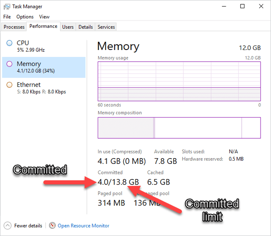
Task: Switch to the Users tab
Action: click(68, 27)
